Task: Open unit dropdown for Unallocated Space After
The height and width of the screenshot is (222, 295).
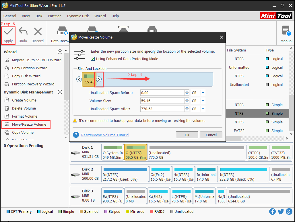Action: click(203, 109)
